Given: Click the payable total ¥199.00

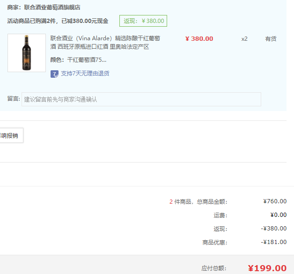Looking at the screenshot, I should 267,268.
